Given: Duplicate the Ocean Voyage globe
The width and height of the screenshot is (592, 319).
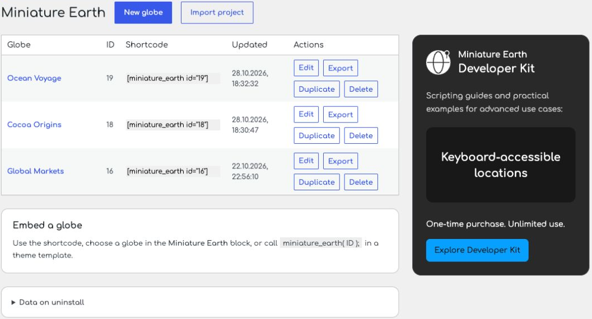Looking at the screenshot, I should click(317, 89).
